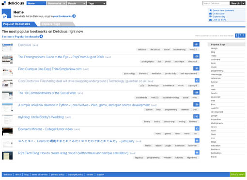Click the arrow icon beside 'your Bookmarks'
The width and height of the screenshot is (247, 180).
[x=74, y=16]
